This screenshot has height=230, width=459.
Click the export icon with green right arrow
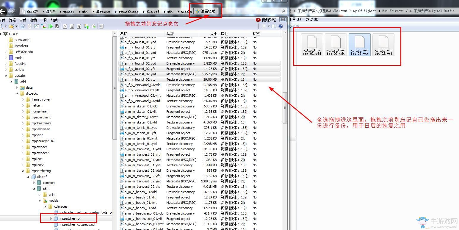tap(94, 26)
